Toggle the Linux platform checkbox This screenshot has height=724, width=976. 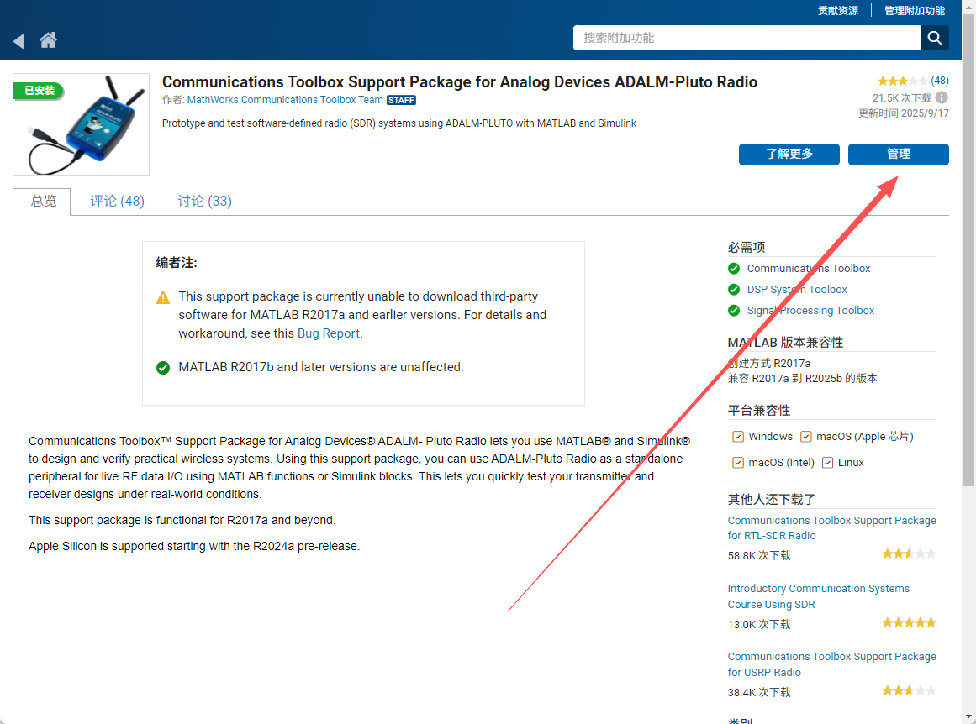click(x=827, y=463)
